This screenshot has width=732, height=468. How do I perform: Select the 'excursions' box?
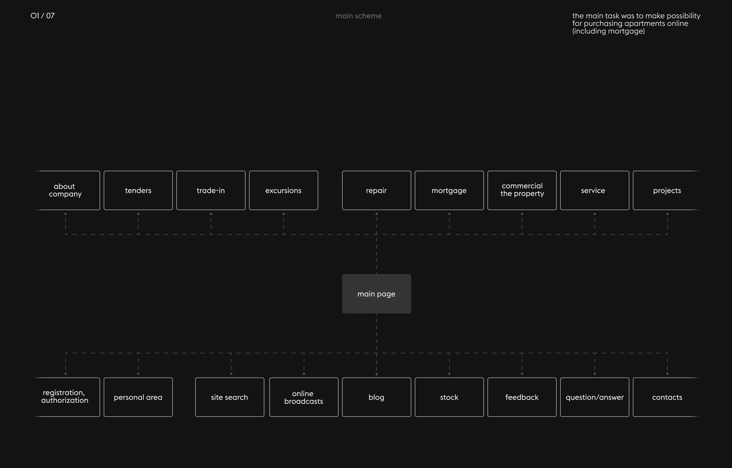click(x=283, y=190)
